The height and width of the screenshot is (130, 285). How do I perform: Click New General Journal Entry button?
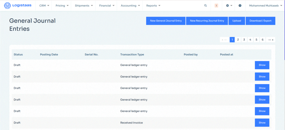(x=166, y=21)
